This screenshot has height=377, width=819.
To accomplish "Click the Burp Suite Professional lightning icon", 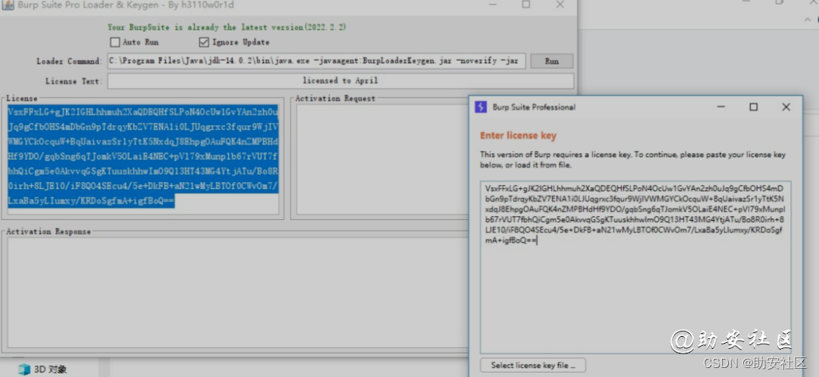I will (481, 107).
